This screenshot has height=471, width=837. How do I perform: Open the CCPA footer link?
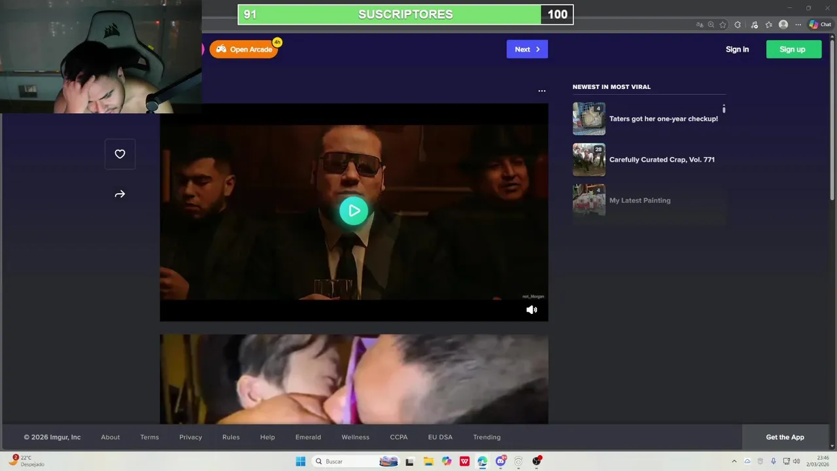click(399, 437)
